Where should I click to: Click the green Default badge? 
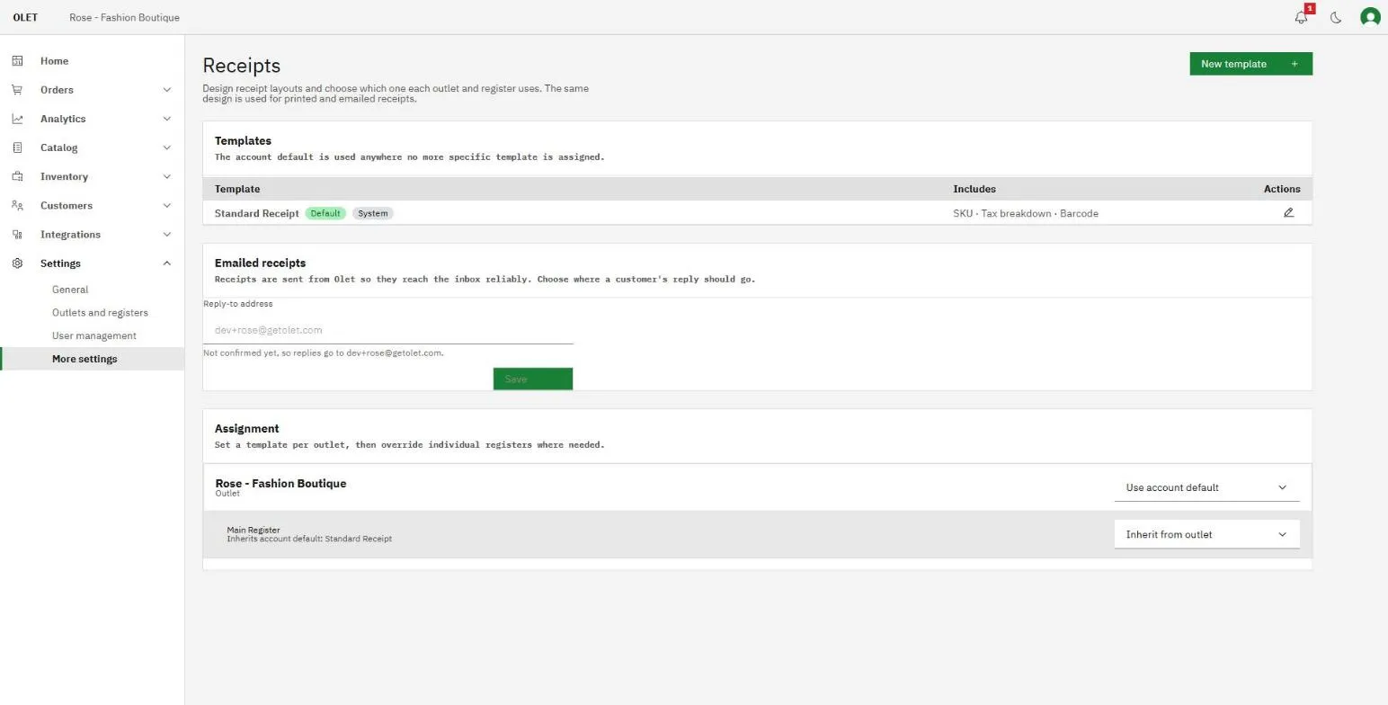[x=325, y=213]
